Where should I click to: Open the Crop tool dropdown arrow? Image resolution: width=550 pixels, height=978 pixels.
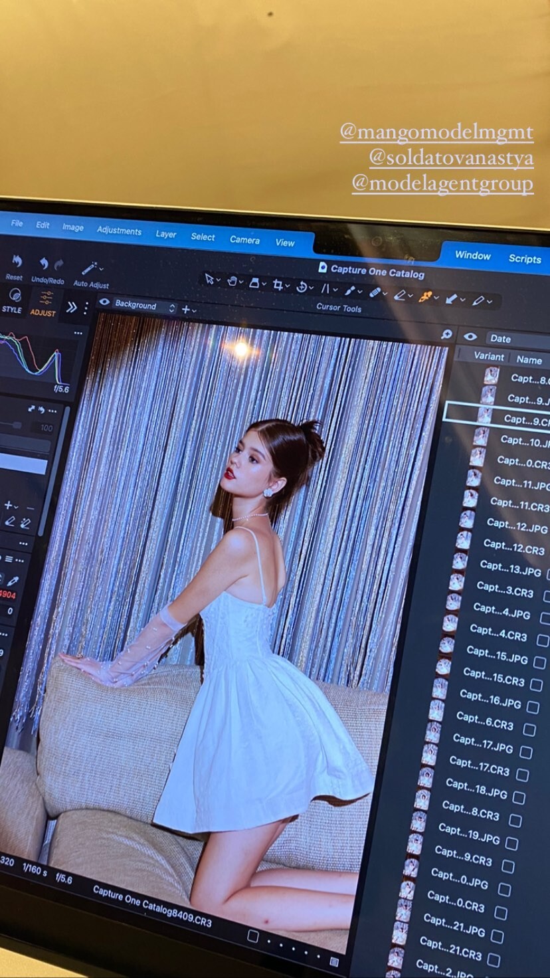(x=288, y=286)
